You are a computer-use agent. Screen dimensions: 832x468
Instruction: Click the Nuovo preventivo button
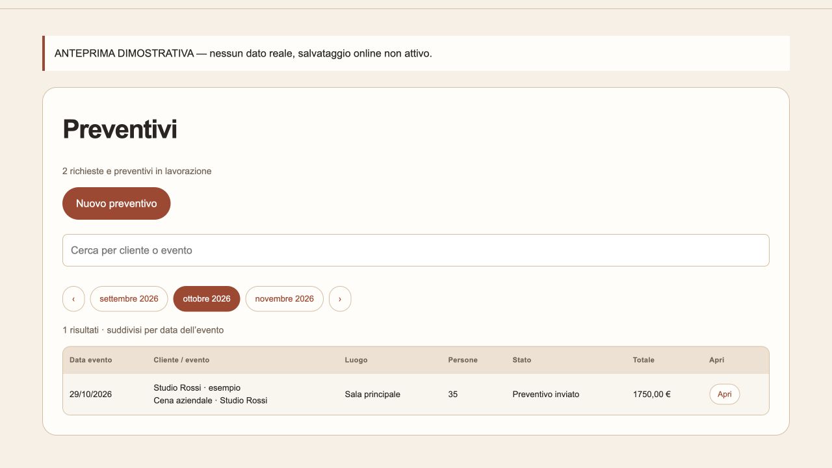[x=116, y=203]
